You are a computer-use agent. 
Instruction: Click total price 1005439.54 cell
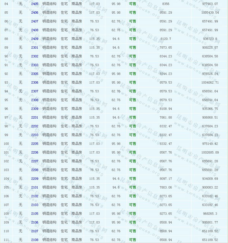[x=210, y=13]
